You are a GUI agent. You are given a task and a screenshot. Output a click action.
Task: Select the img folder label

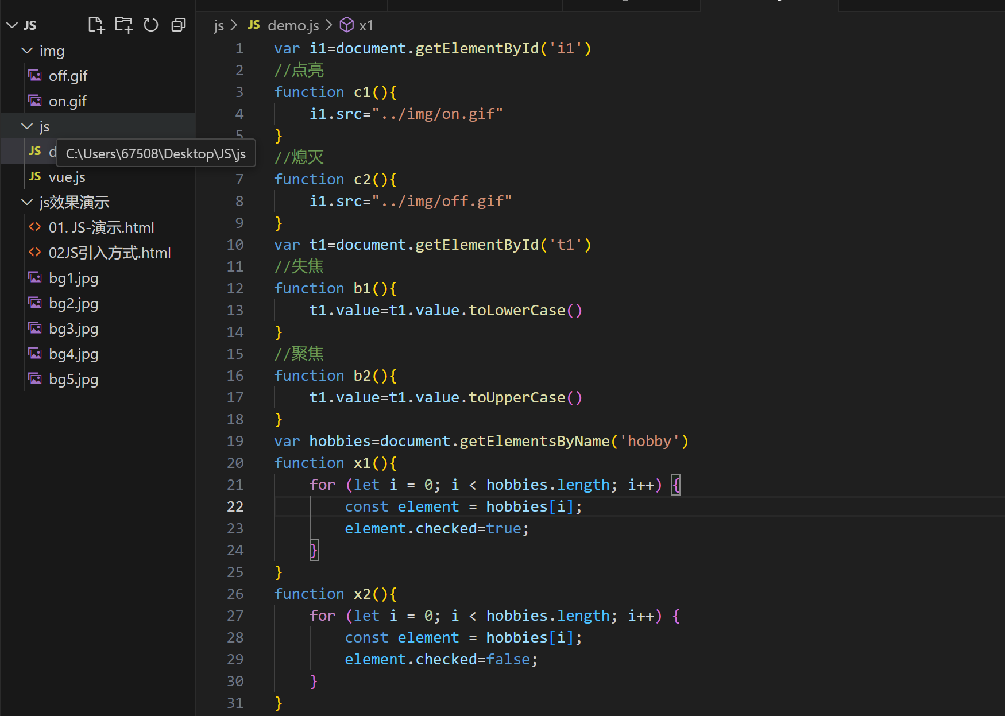52,51
